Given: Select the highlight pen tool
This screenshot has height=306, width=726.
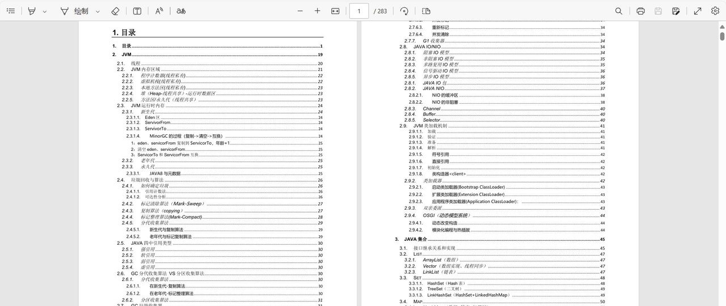Looking at the screenshot, I should coord(32,11).
